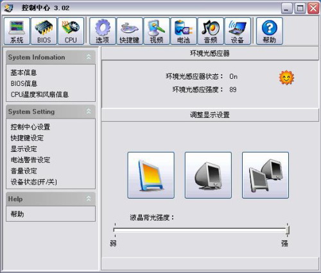This screenshot has height=273, width=321.
Task: Click the LCD backlight slider thumb
Action: pyautogui.click(x=288, y=230)
